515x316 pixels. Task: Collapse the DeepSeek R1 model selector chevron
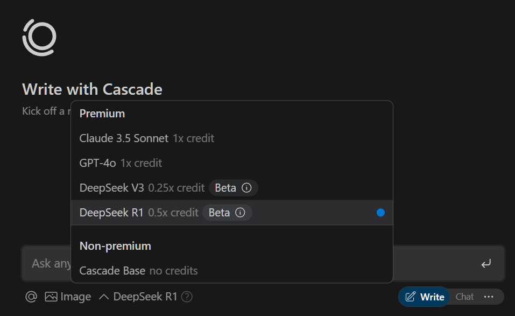tap(104, 297)
